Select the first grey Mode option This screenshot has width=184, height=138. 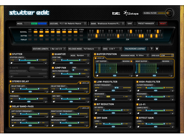point(27,24)
